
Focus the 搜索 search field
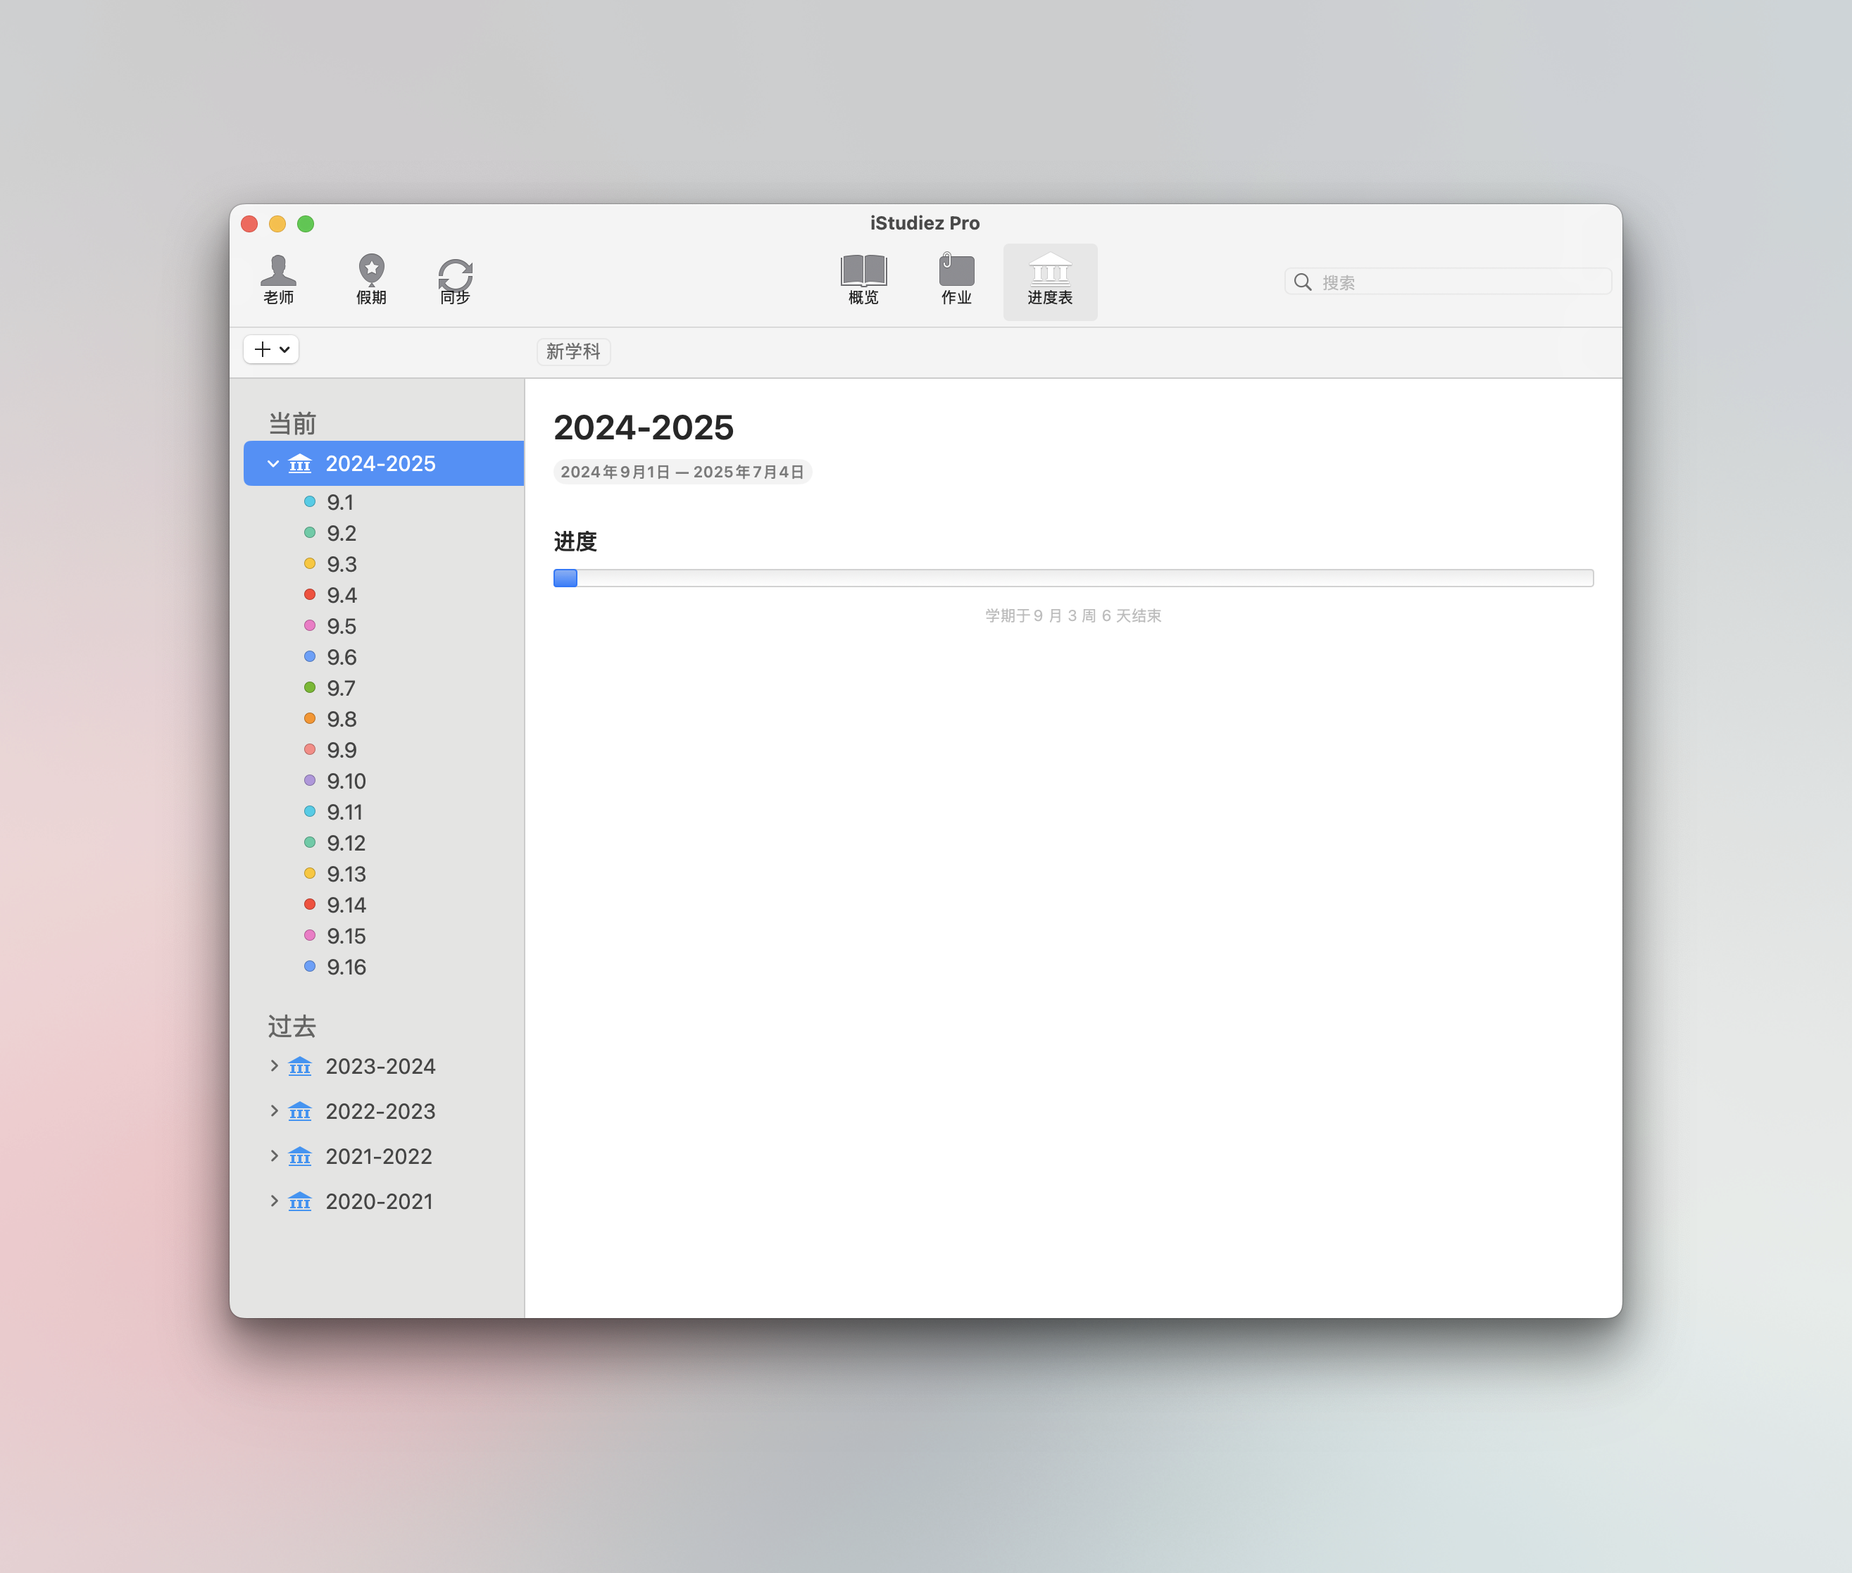(1463, 282)
